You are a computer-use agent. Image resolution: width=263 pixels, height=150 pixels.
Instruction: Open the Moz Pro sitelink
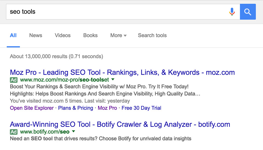tap(107, 108)
